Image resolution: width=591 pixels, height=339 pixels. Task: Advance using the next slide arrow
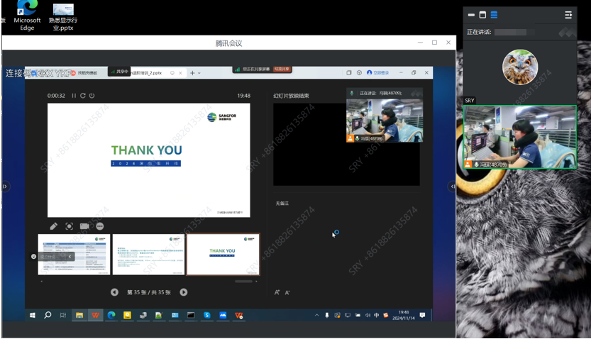[x=184, y=292]
